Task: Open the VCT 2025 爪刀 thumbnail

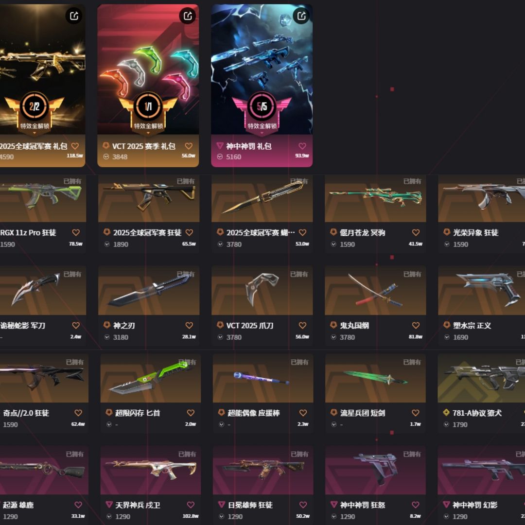Action: click(x=262, y=290)
